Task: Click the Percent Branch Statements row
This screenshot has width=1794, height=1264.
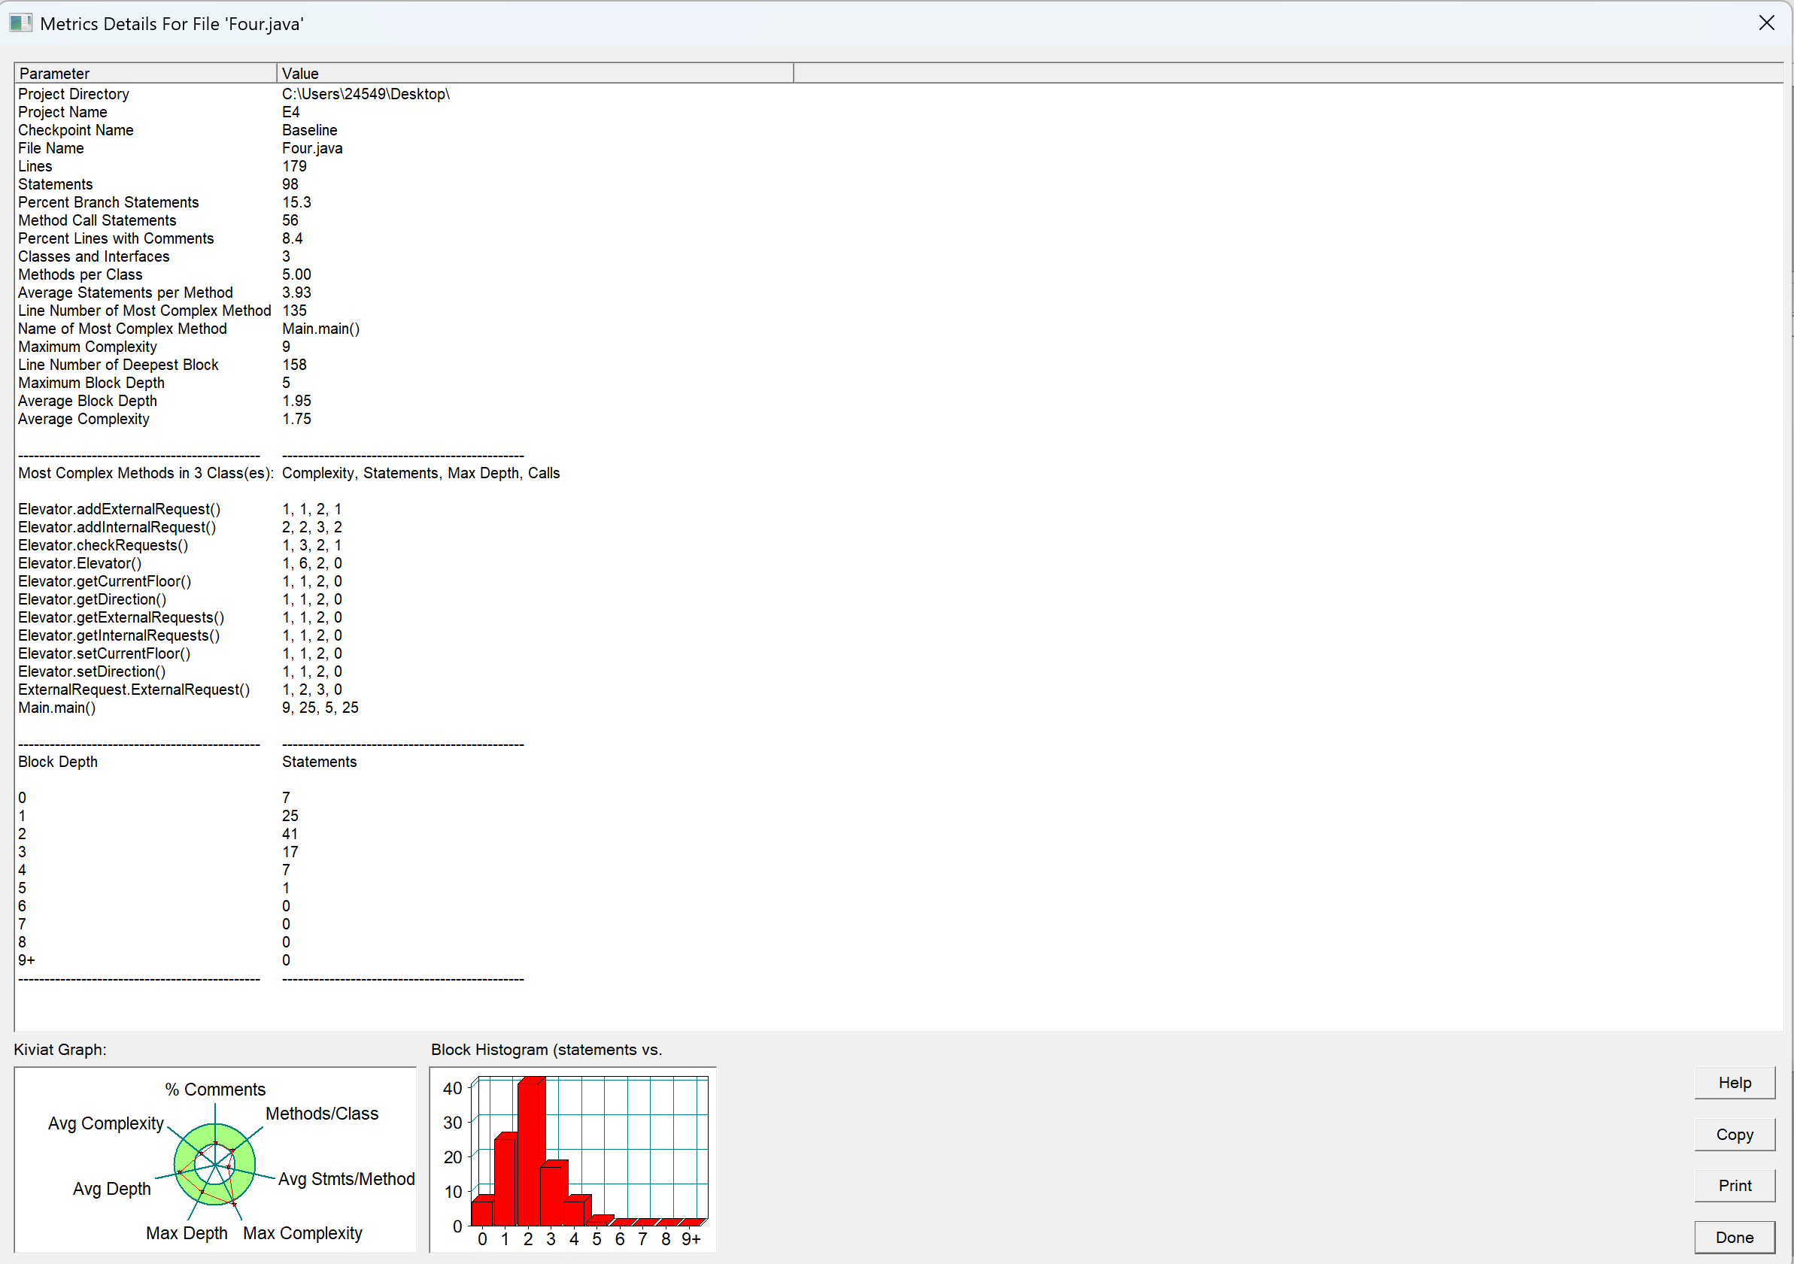Action: (x=108, y=202)
